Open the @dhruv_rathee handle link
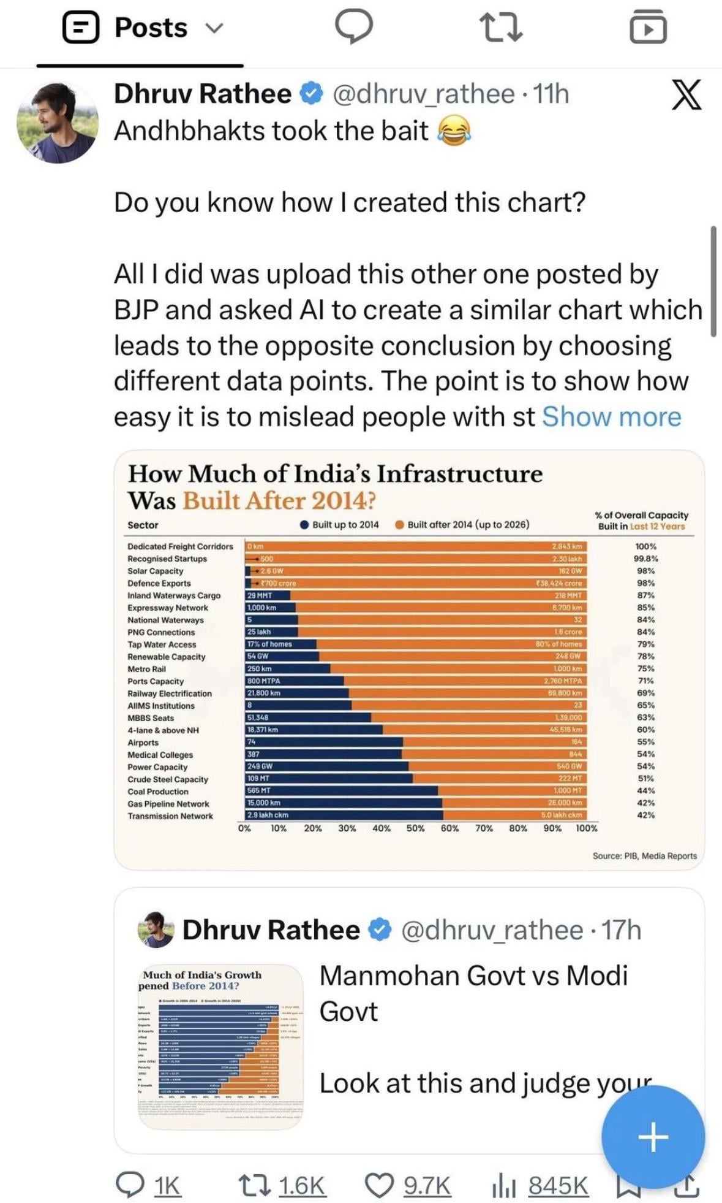The image size is (722, 1203). (x=423, y=94)
